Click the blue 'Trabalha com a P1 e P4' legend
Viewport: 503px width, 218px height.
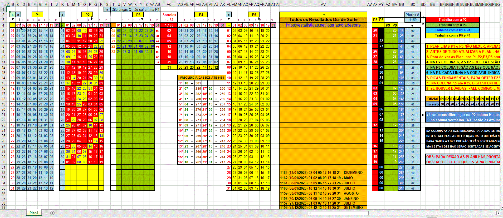click(452, 30)
